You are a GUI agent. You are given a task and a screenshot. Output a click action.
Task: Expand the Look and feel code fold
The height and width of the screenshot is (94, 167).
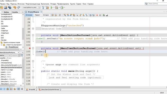[x=33, y=78]
